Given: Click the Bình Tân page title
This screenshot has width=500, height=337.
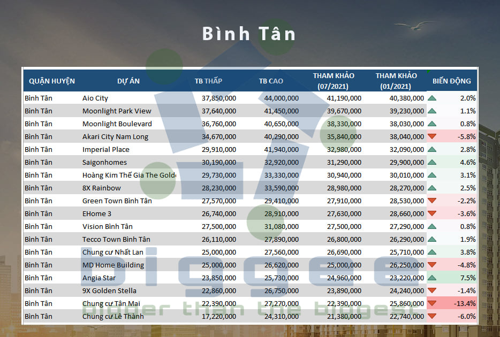Looking at the screenshot, I should (x=249, y=33).
